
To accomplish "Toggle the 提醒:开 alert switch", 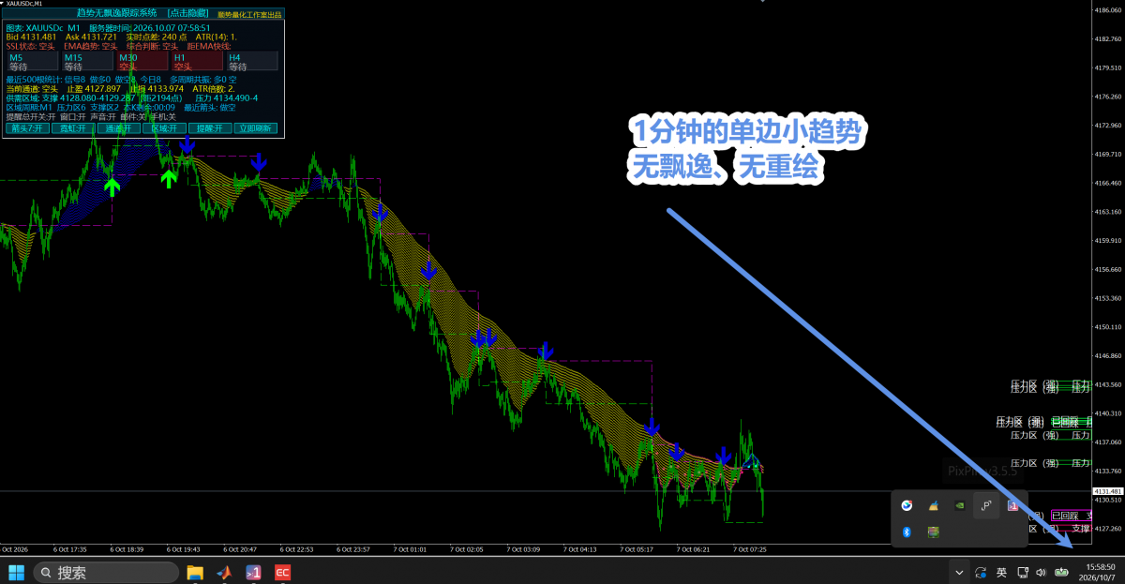I will [x=210, y=128].
